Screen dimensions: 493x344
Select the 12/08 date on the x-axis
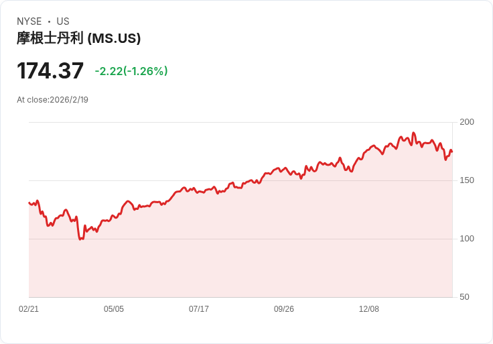[x=369, y=309]
